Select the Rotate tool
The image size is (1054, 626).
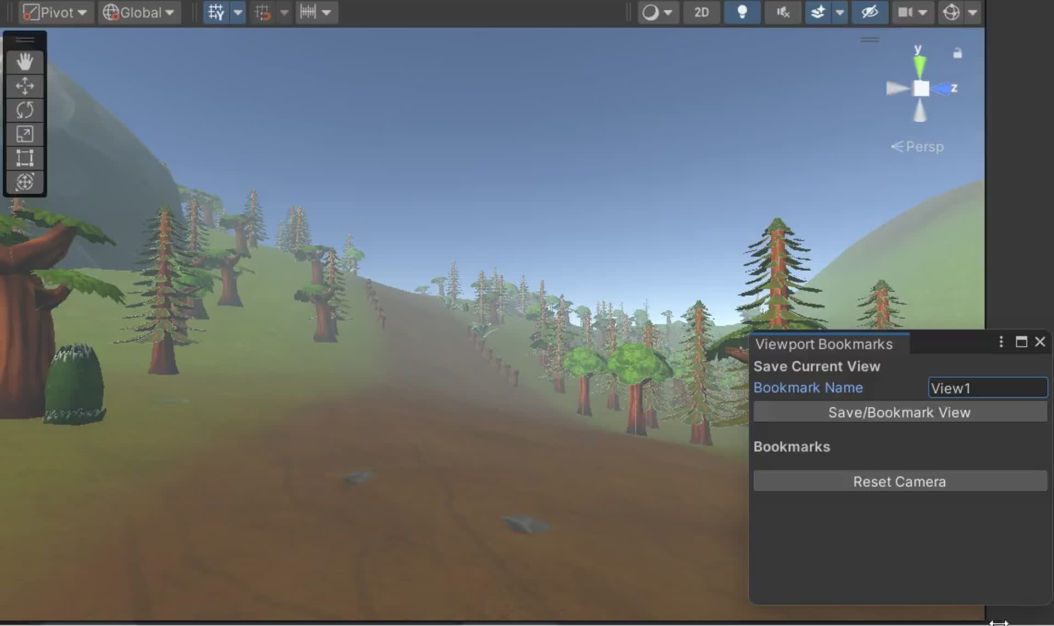(x=25, y=110)
